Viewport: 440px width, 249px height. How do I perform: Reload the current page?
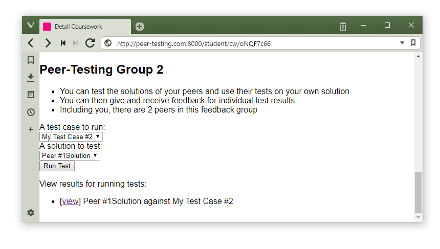(90, 43)
